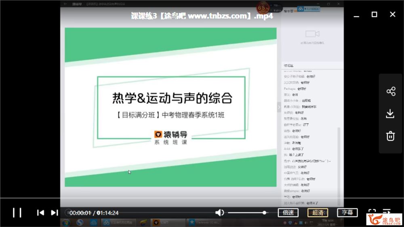
Task: Skip to the next video
Action: click(x=55, y=213)
